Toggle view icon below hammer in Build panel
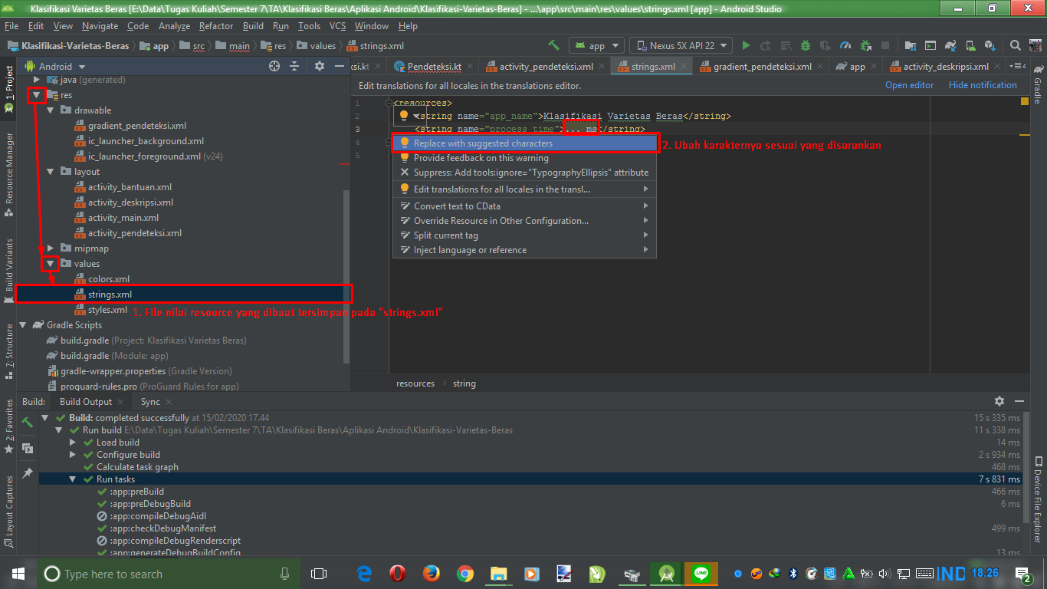Screen dimensions: 1047x589 (x=28, y=448)
